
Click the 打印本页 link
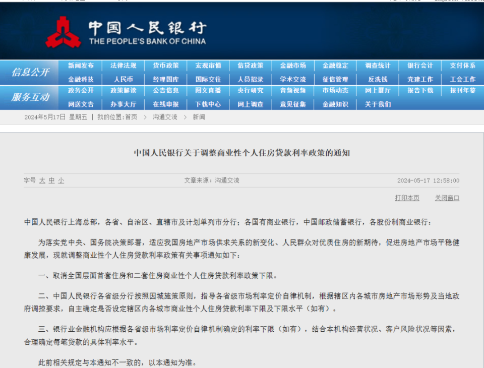tap(407, 198)
